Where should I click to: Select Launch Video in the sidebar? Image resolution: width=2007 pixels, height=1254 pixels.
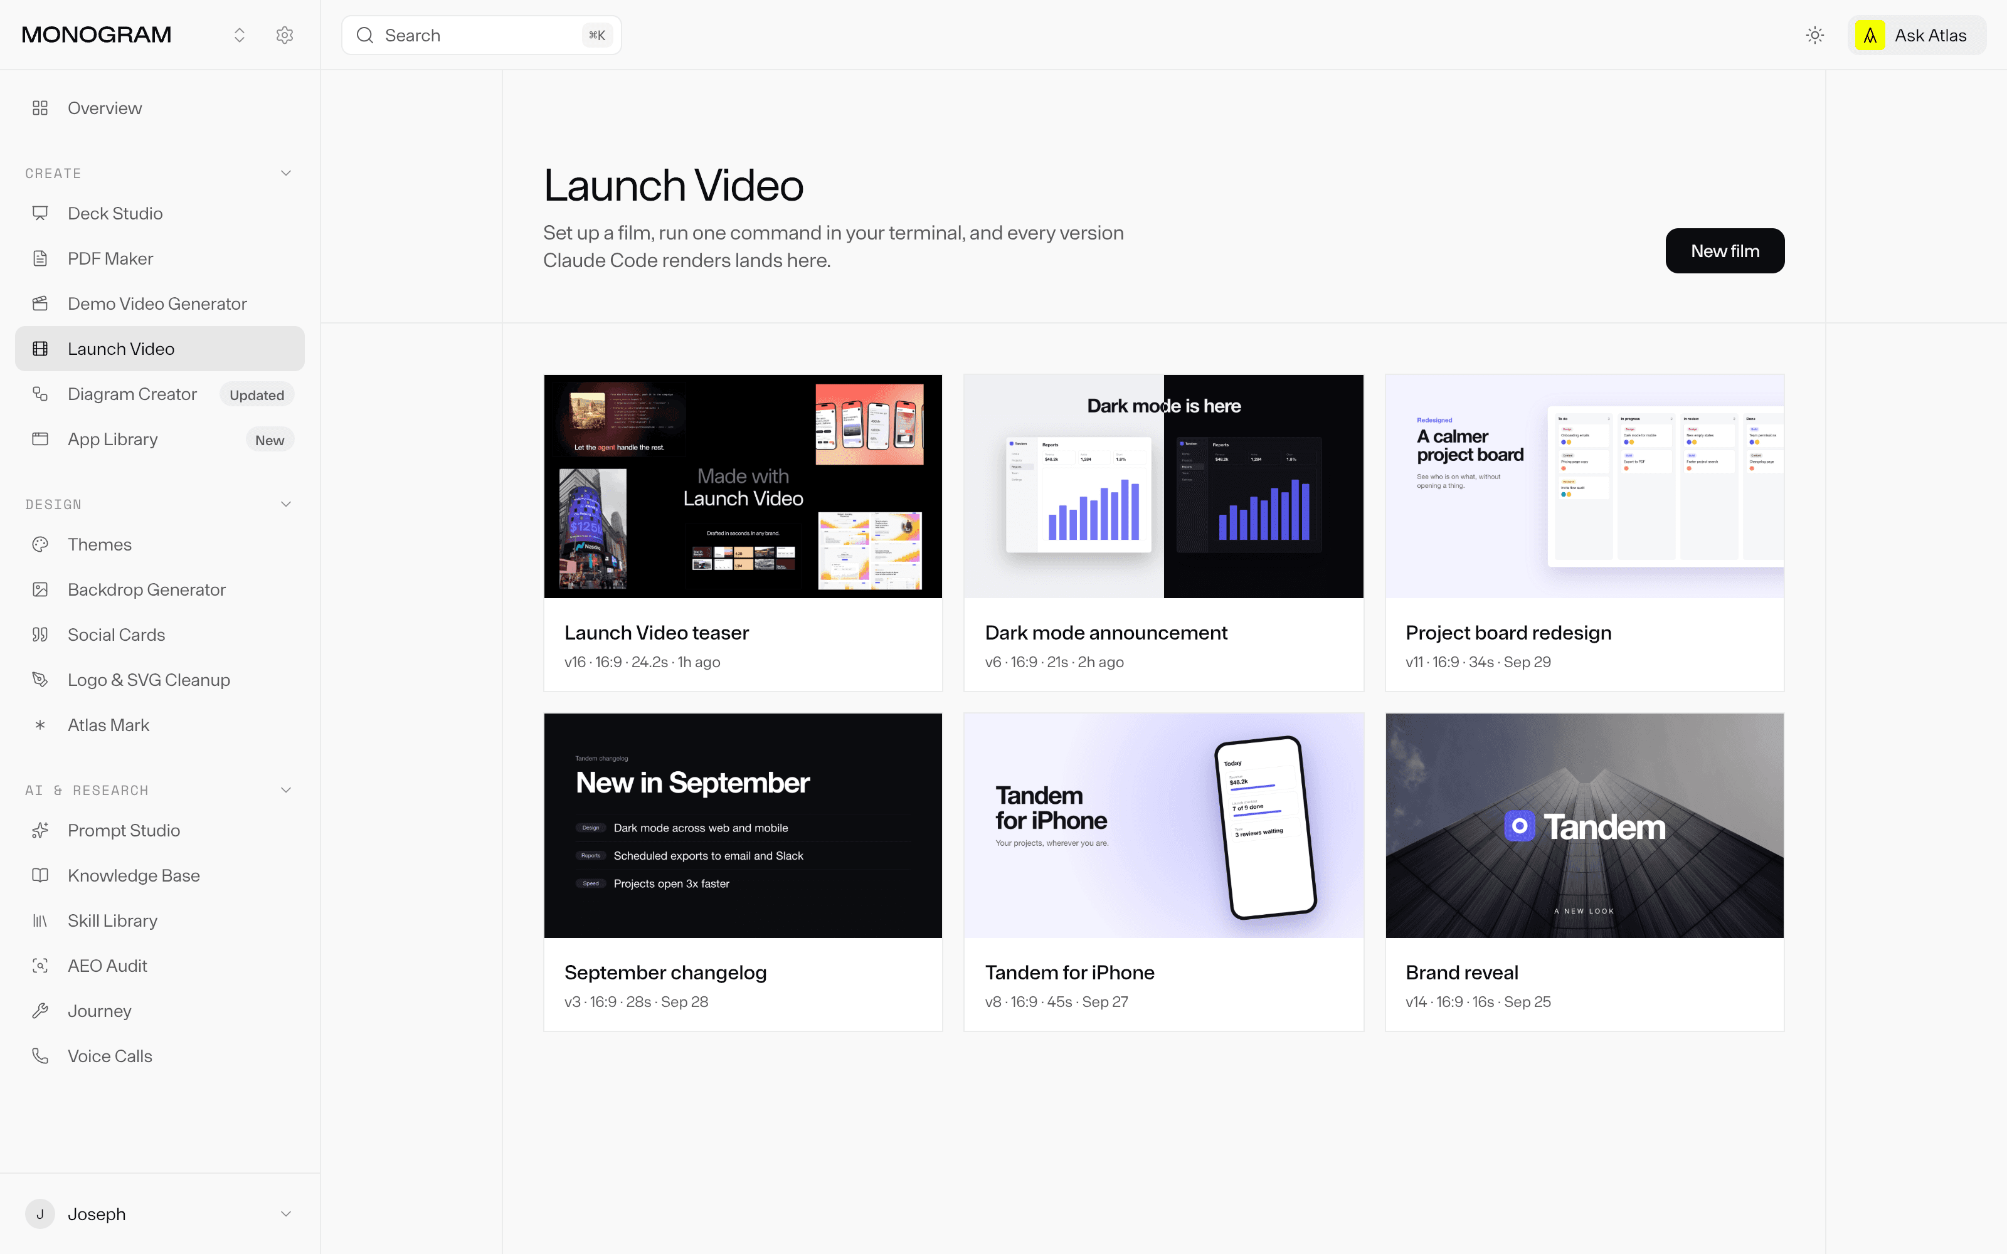point(160,349)
